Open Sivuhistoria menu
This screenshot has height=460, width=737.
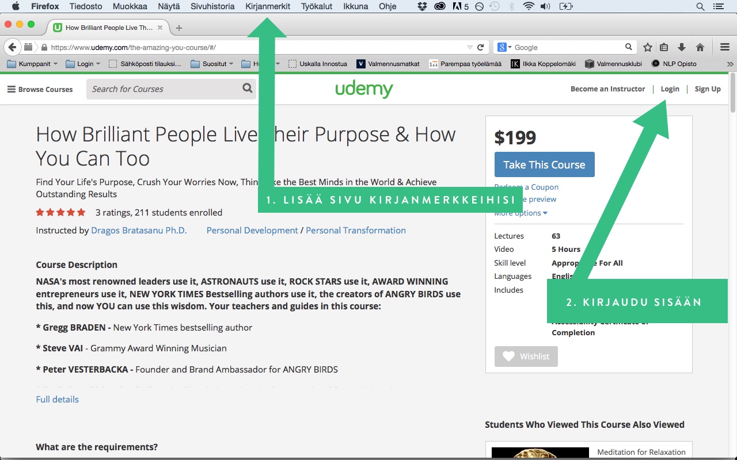[x=212, y=6]
